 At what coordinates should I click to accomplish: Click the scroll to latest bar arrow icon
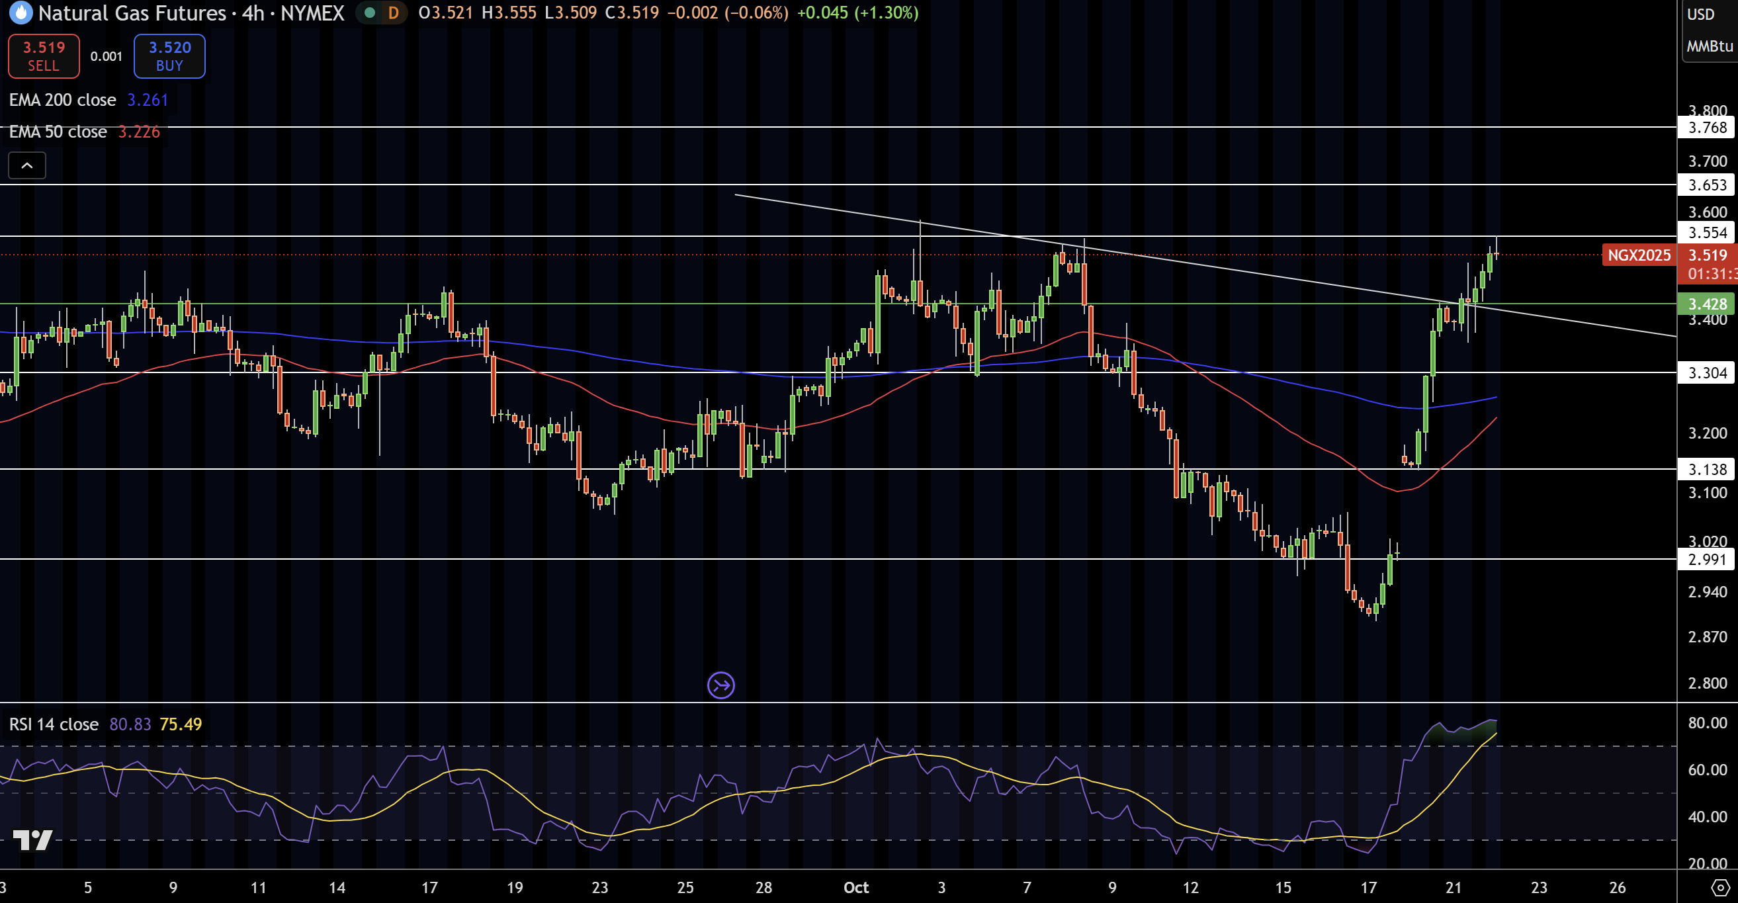[x=720, y=685]
